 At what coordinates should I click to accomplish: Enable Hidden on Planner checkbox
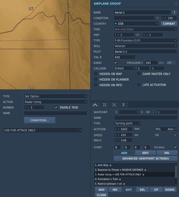pyautogui.click(x=96, y=79)
